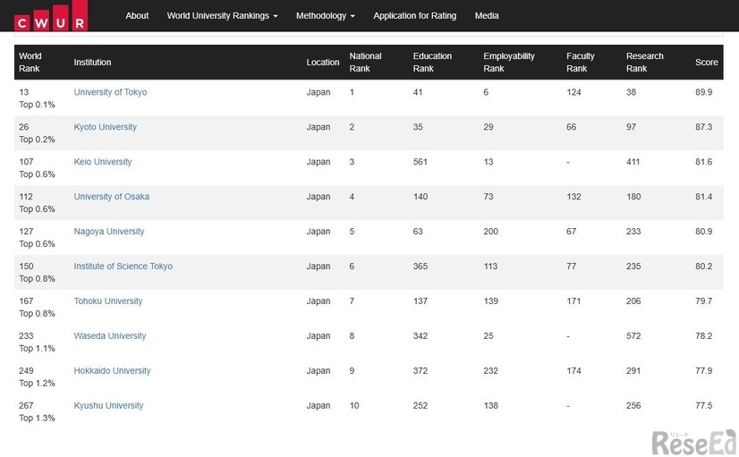Click the Score column header
Viewport: 739px width, 457px height.
point(707,63)
